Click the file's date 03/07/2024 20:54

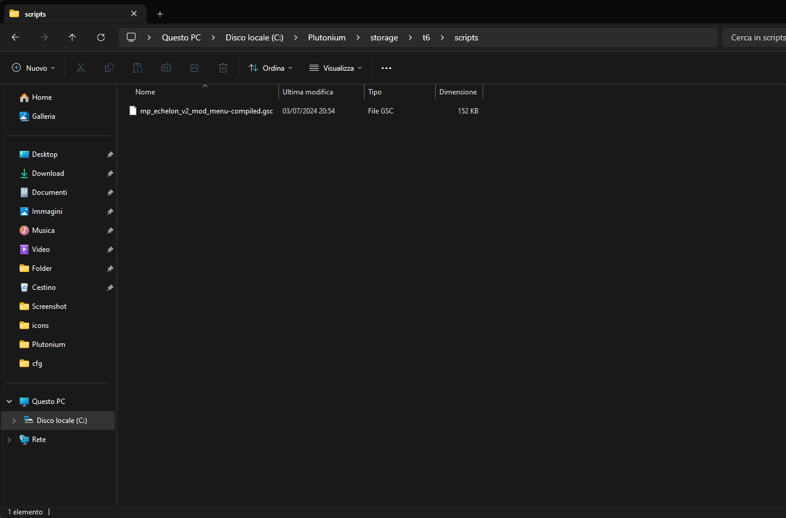pyautogui.click(x=309, y=111)
